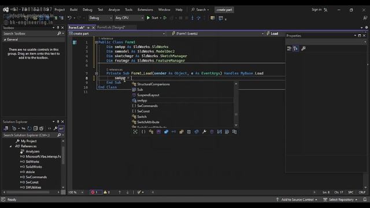Open the Tools menu
Image resolution: width=370 pixels, height=208 pixels.
click(x=128, y=10)
